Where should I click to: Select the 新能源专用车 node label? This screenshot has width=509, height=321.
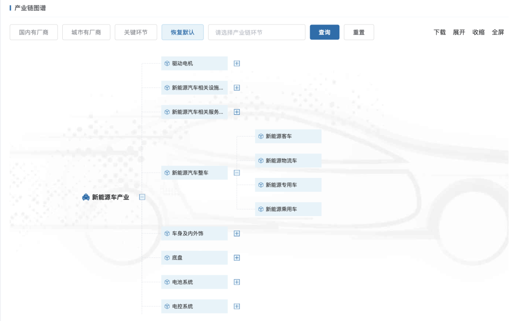[x=281, y=185]
